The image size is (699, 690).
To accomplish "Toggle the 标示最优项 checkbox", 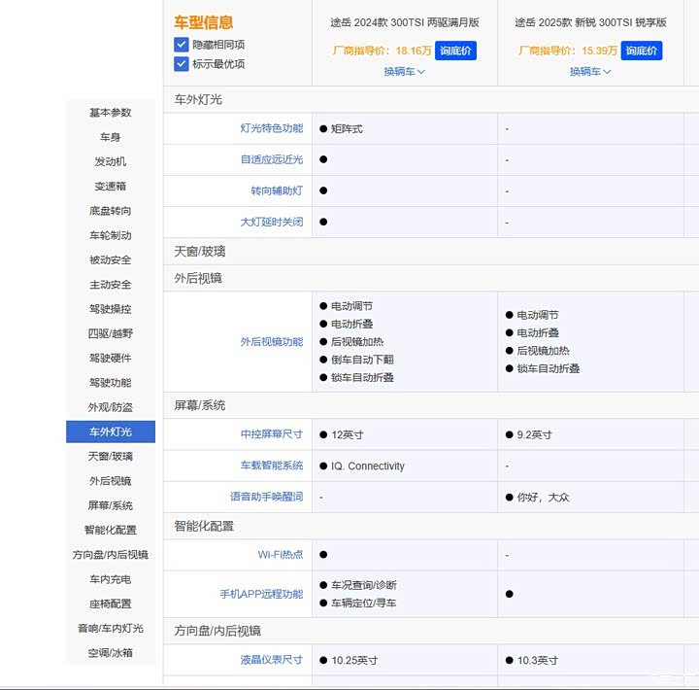I will (x=182, y=64).
